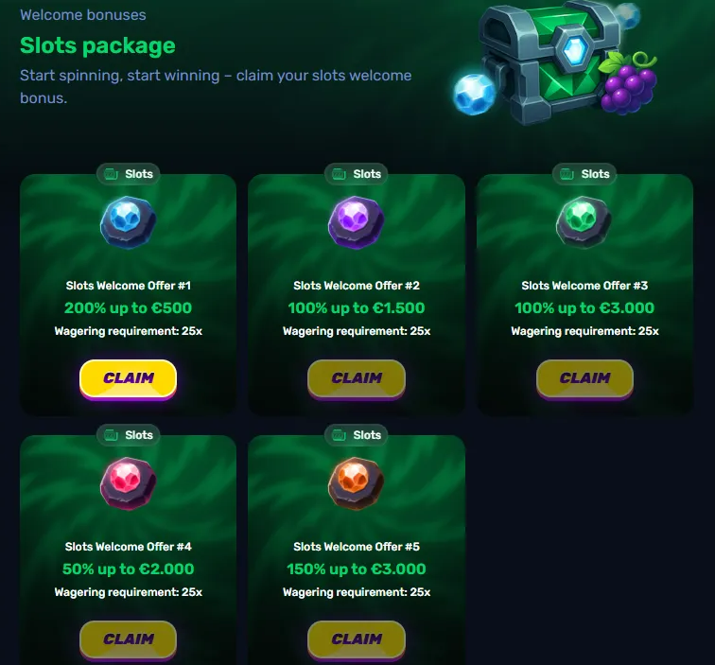Claim Slots Welcome Offer #2

(357, 379)
